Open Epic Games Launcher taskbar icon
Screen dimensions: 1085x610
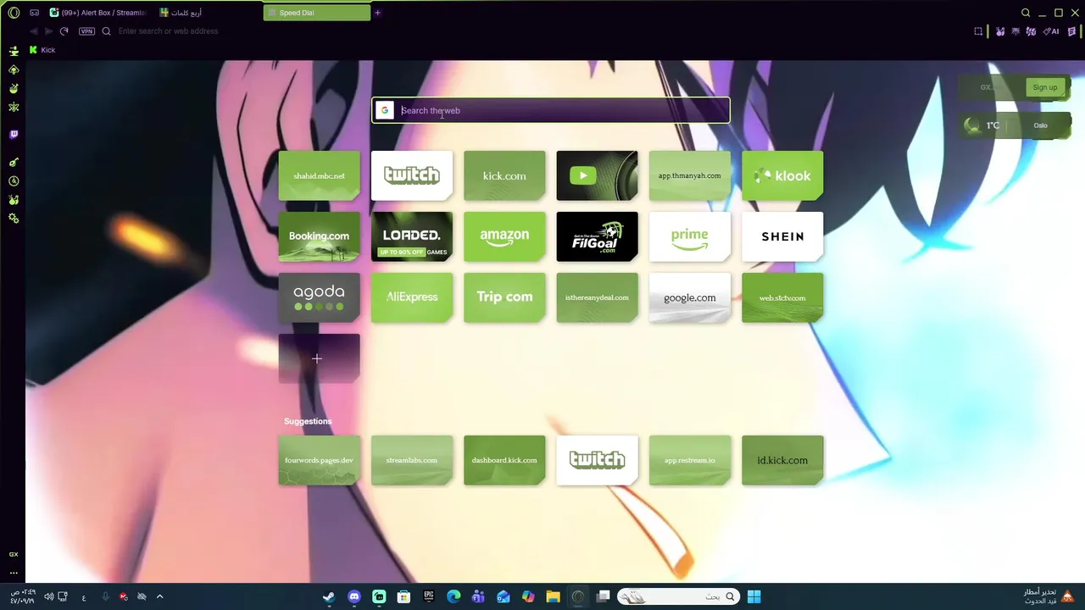[x=429, y=596]
